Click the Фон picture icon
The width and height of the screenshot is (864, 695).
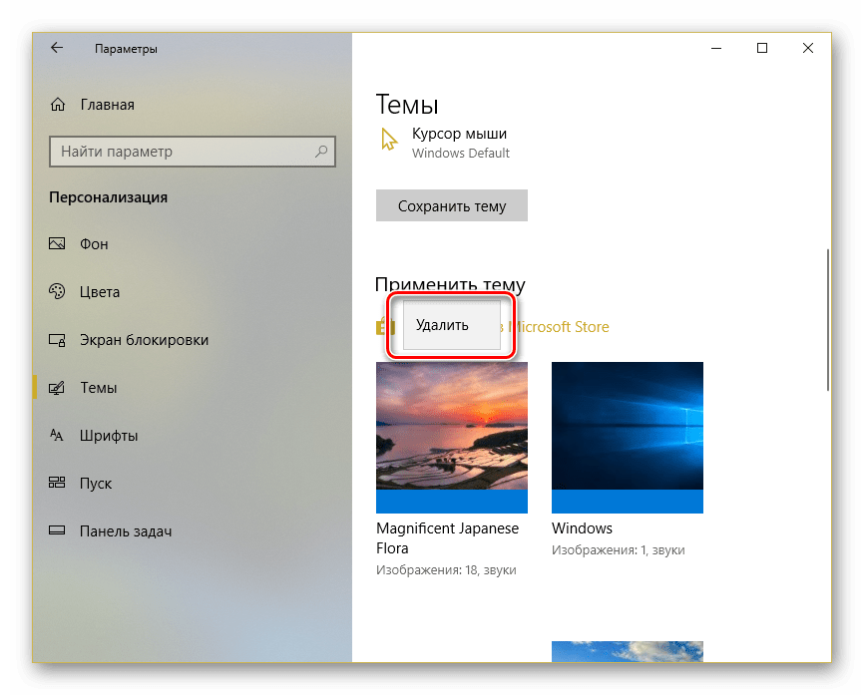[x=58, y=244]
